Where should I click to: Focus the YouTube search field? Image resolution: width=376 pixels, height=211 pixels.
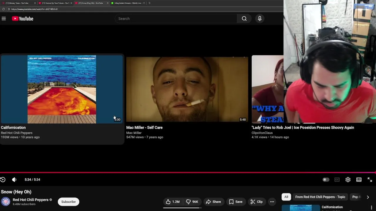click(x=176, y=18)
